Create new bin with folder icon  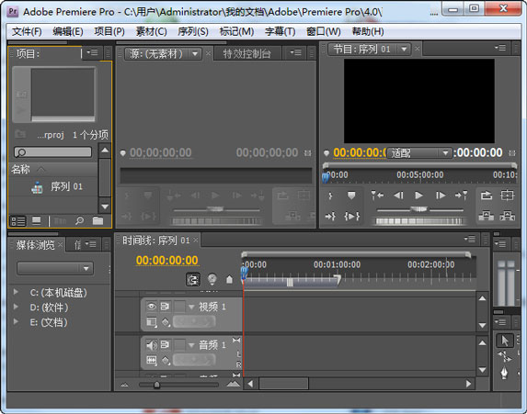(97, 220)
